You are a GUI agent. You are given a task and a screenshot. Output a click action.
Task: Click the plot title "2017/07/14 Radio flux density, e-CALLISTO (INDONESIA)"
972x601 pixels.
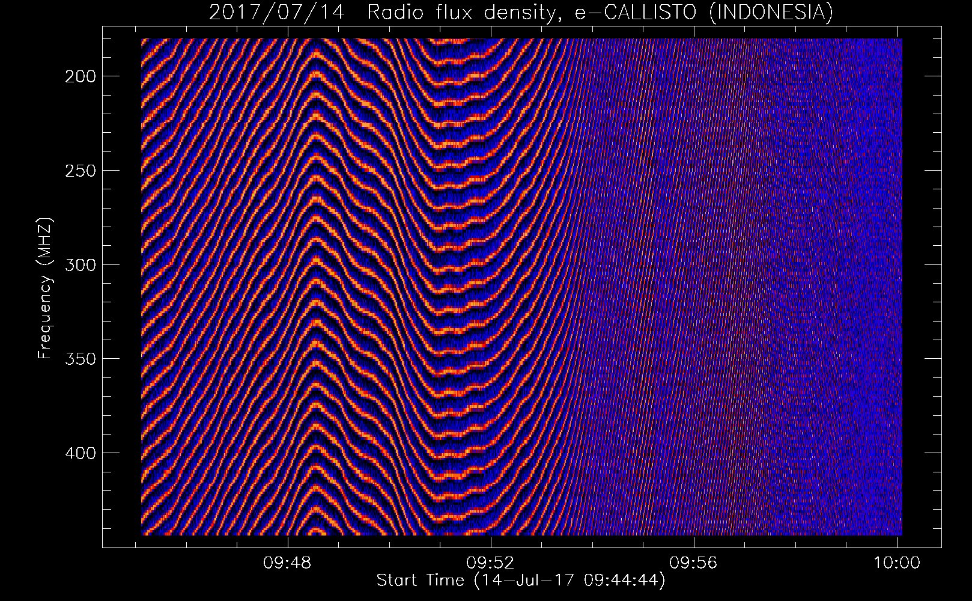[x=521, y=12]
